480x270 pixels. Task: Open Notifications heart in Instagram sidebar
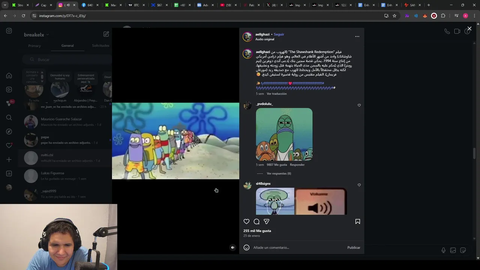coord(9,145)
